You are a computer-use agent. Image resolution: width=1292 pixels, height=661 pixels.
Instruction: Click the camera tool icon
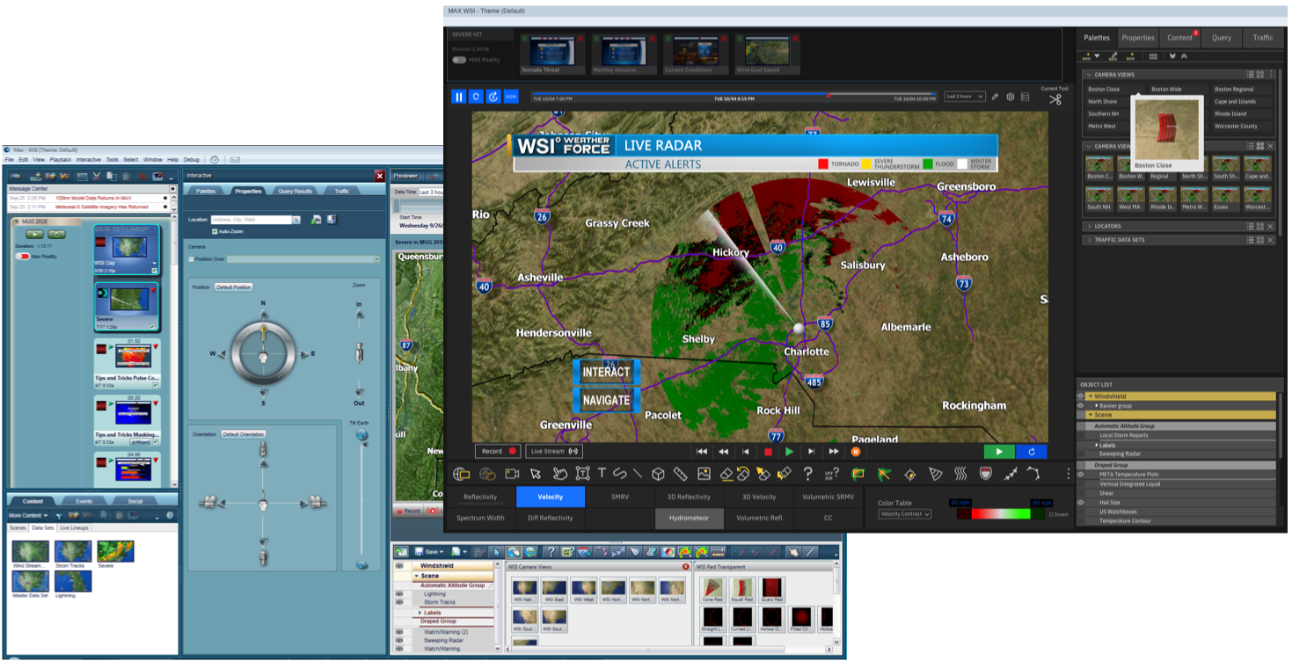512,474
